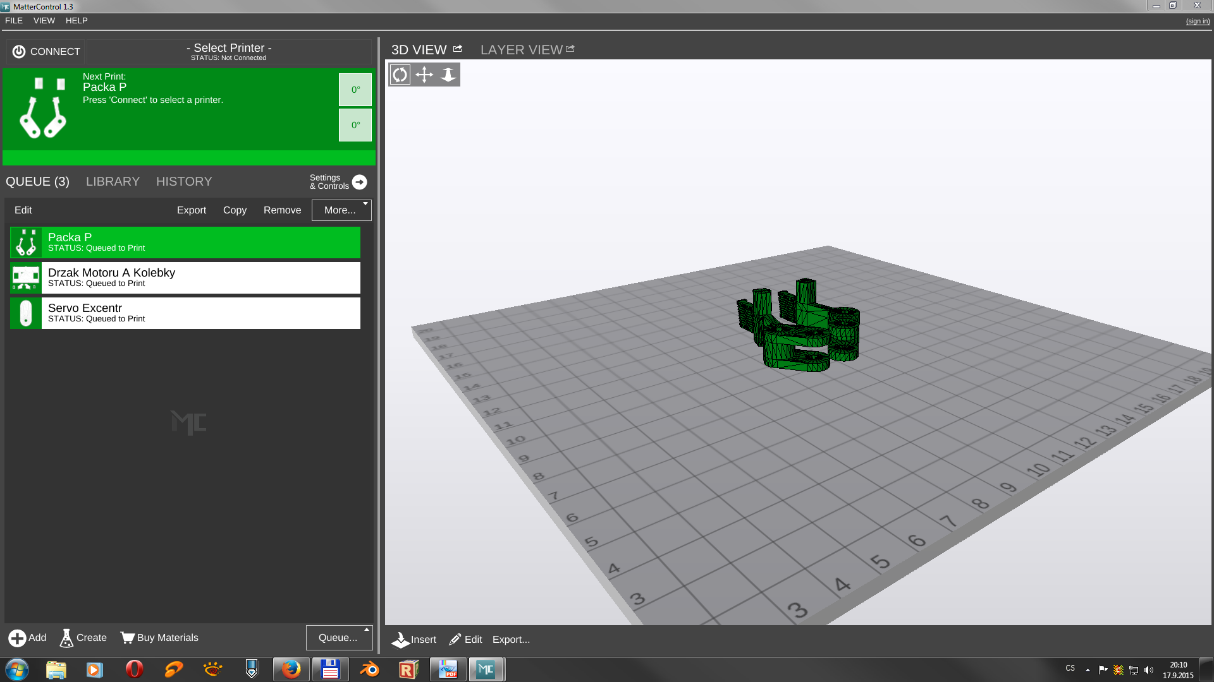The image size is (1214, 682).
Task: Click the sign in link
Action: tap(1198, 21)
